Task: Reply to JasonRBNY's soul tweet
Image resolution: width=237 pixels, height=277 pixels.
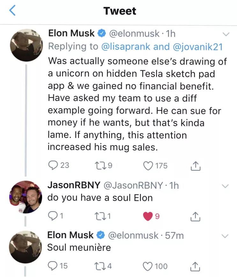Action: (52, 217)
